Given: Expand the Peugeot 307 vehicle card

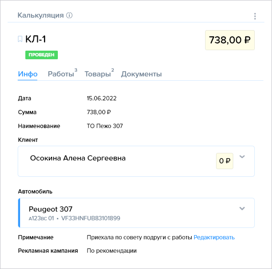Looking at the screenshot, I should tap(242, 208).
